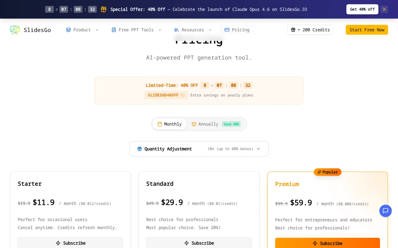Open the Resources nav menu
This screenshot has height=248, width=398.
tap(193, 30)
